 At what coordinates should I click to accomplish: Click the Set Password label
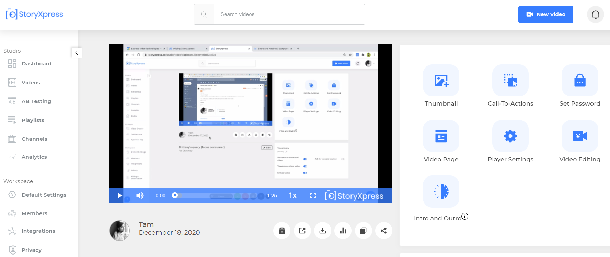[580, 103]
